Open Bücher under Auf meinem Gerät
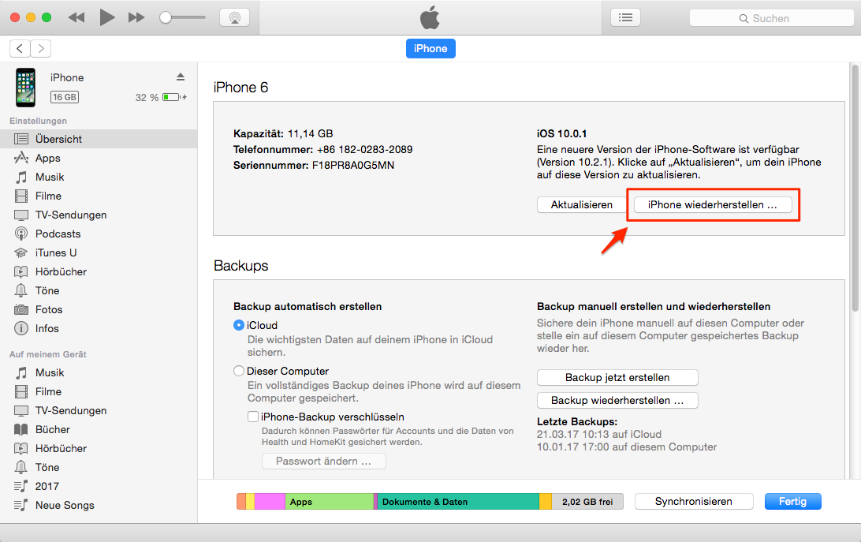861x542 pixels. click(x=99, y=429)
